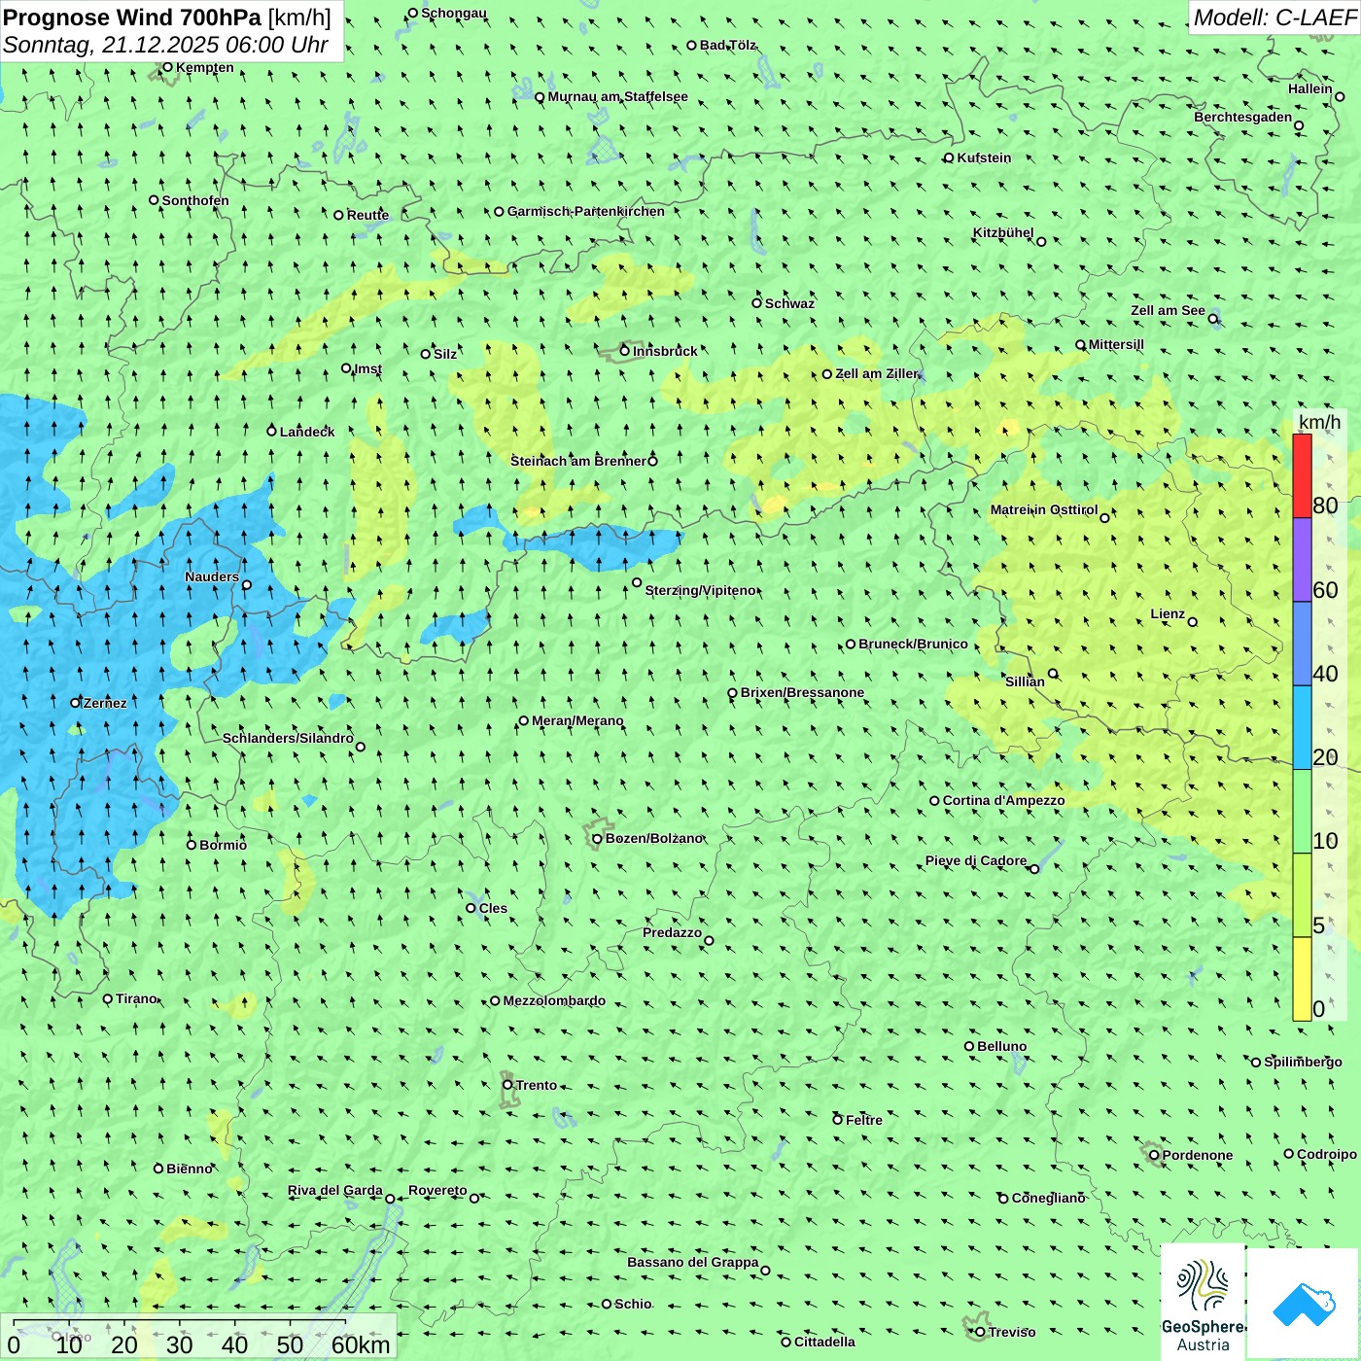This screenshot has height=1361, width=1361.
Task: Click the Cles location marker
Action: (x=471, y=908)
